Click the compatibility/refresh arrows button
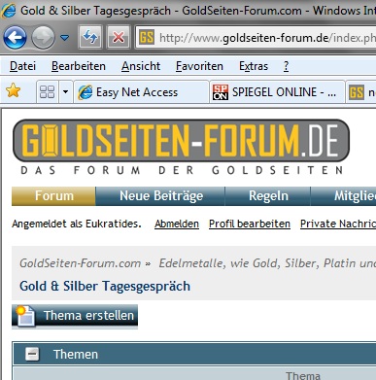The width and height of the screenshot is (376, 380). pos(90,38)
